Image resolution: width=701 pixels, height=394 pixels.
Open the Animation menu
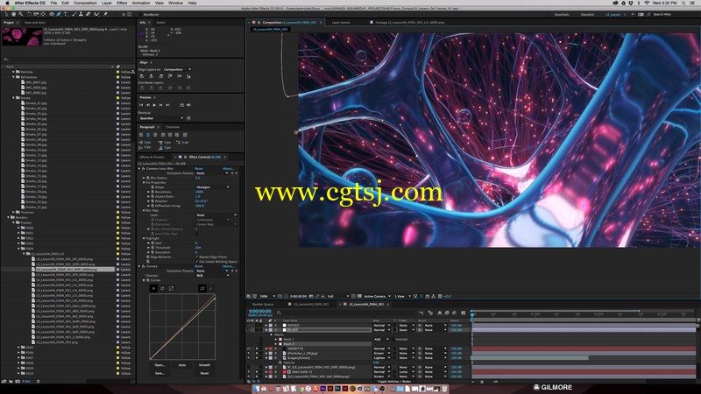141,3
